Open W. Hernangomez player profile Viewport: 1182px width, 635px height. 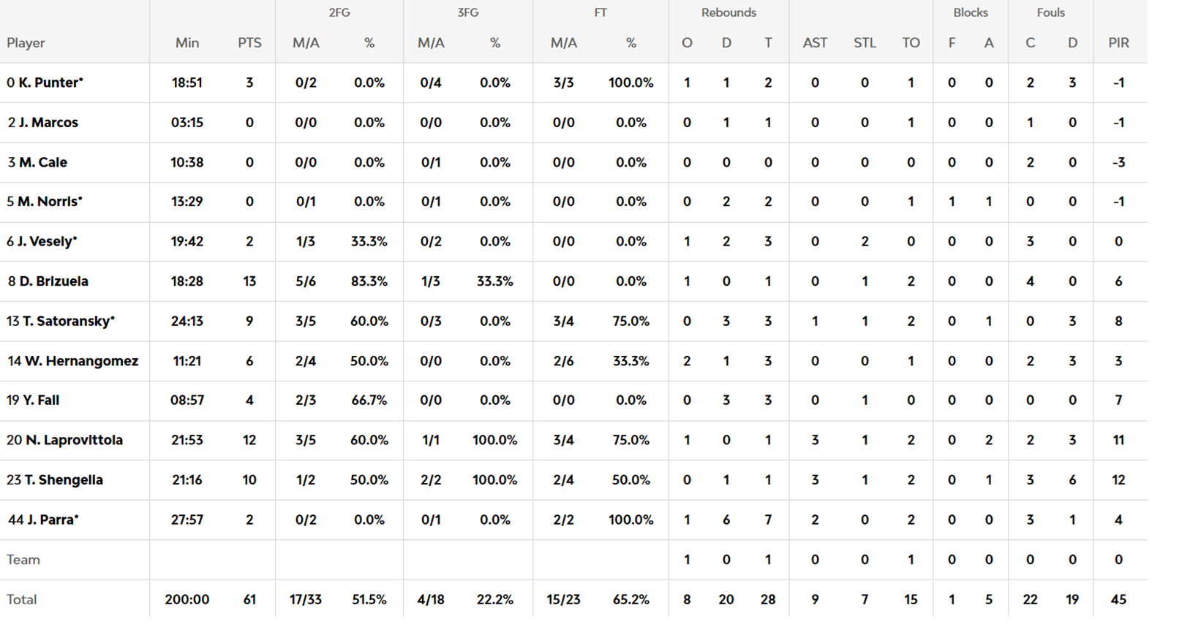tap(81, 361)
